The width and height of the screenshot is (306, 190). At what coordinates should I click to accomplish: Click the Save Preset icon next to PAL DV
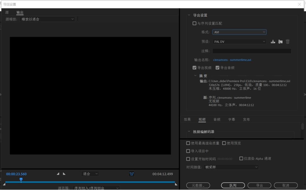point(273,41)
